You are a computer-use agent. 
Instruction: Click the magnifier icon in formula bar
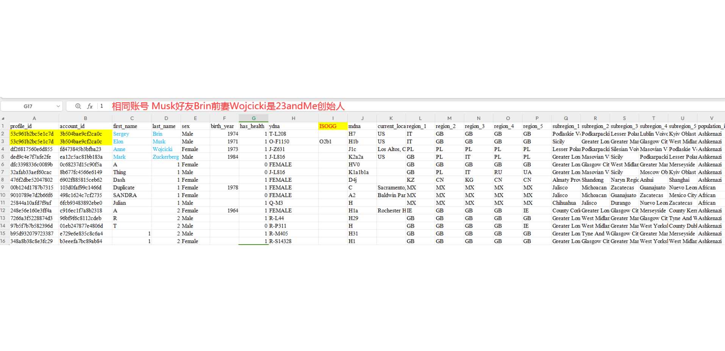(78, 106)
